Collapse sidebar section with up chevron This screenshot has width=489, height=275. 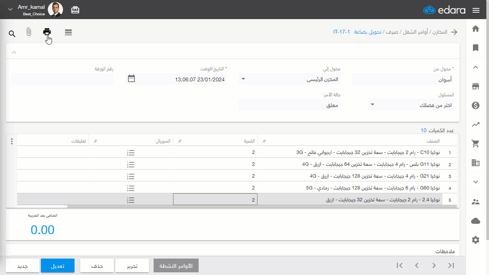pos(476,67)
